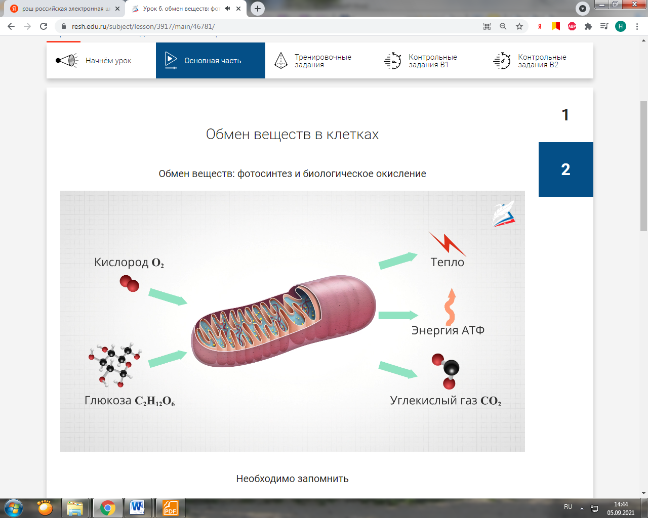Click the zoom magnifier icon in address bar
This screenshot has height=518, width=648.
tap(503, 26)
